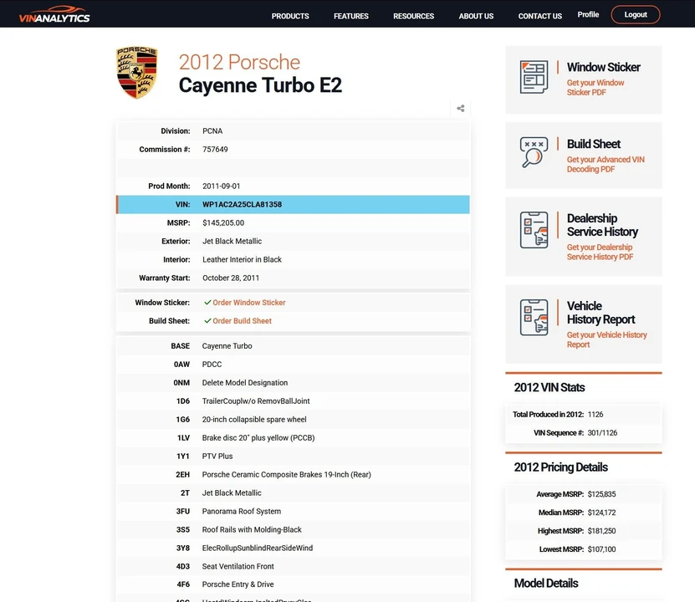The width and height of the screenshot is (695, 602).
Task: Click the 2012 Porsche title text
Action: pyautogui.click(x=239, y=62)
